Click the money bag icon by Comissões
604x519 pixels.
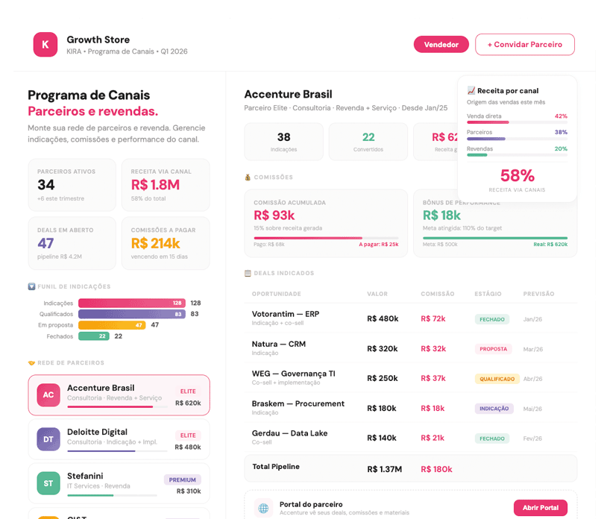click(248, 177)
